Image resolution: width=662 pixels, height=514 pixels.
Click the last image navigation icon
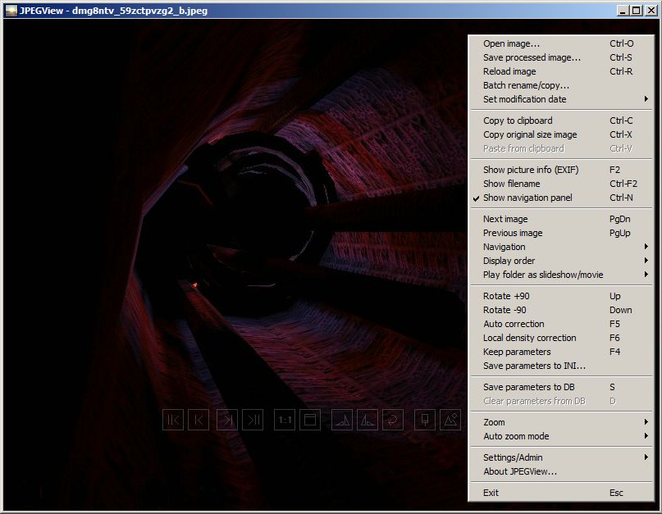point(253,420)
